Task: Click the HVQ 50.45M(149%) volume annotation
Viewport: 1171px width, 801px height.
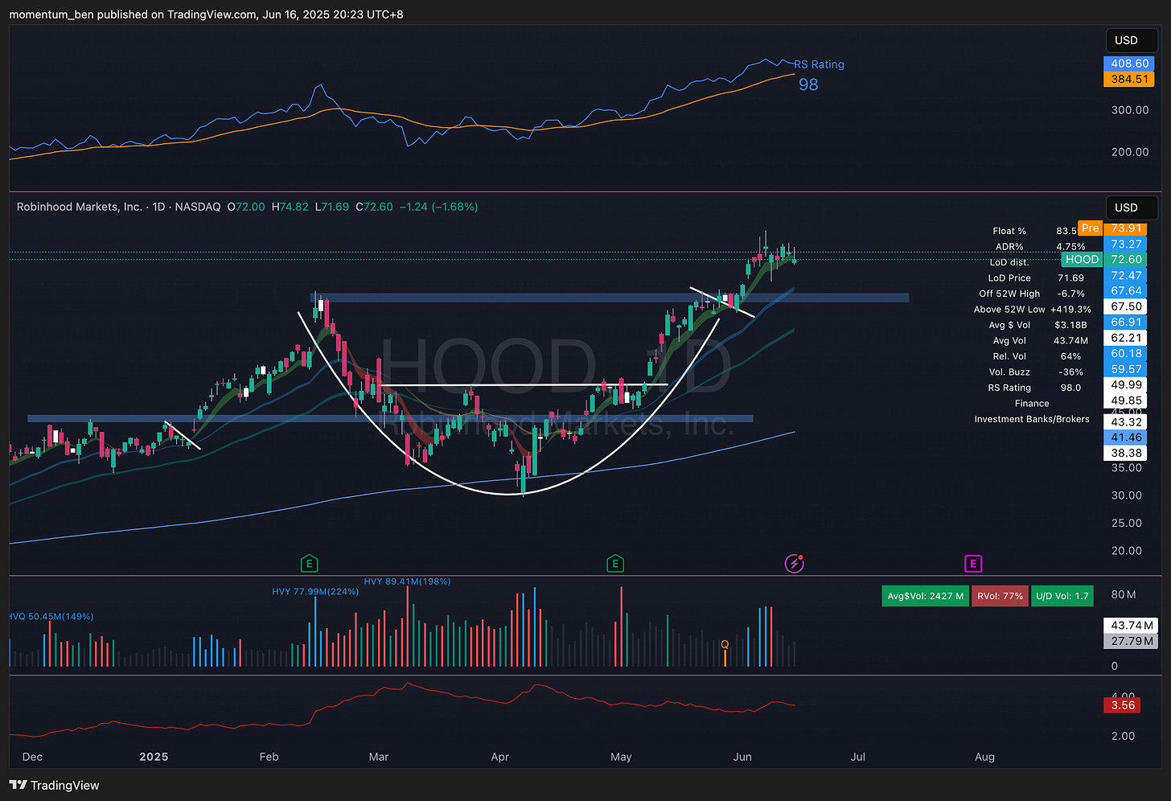Action: pos(51,616)
